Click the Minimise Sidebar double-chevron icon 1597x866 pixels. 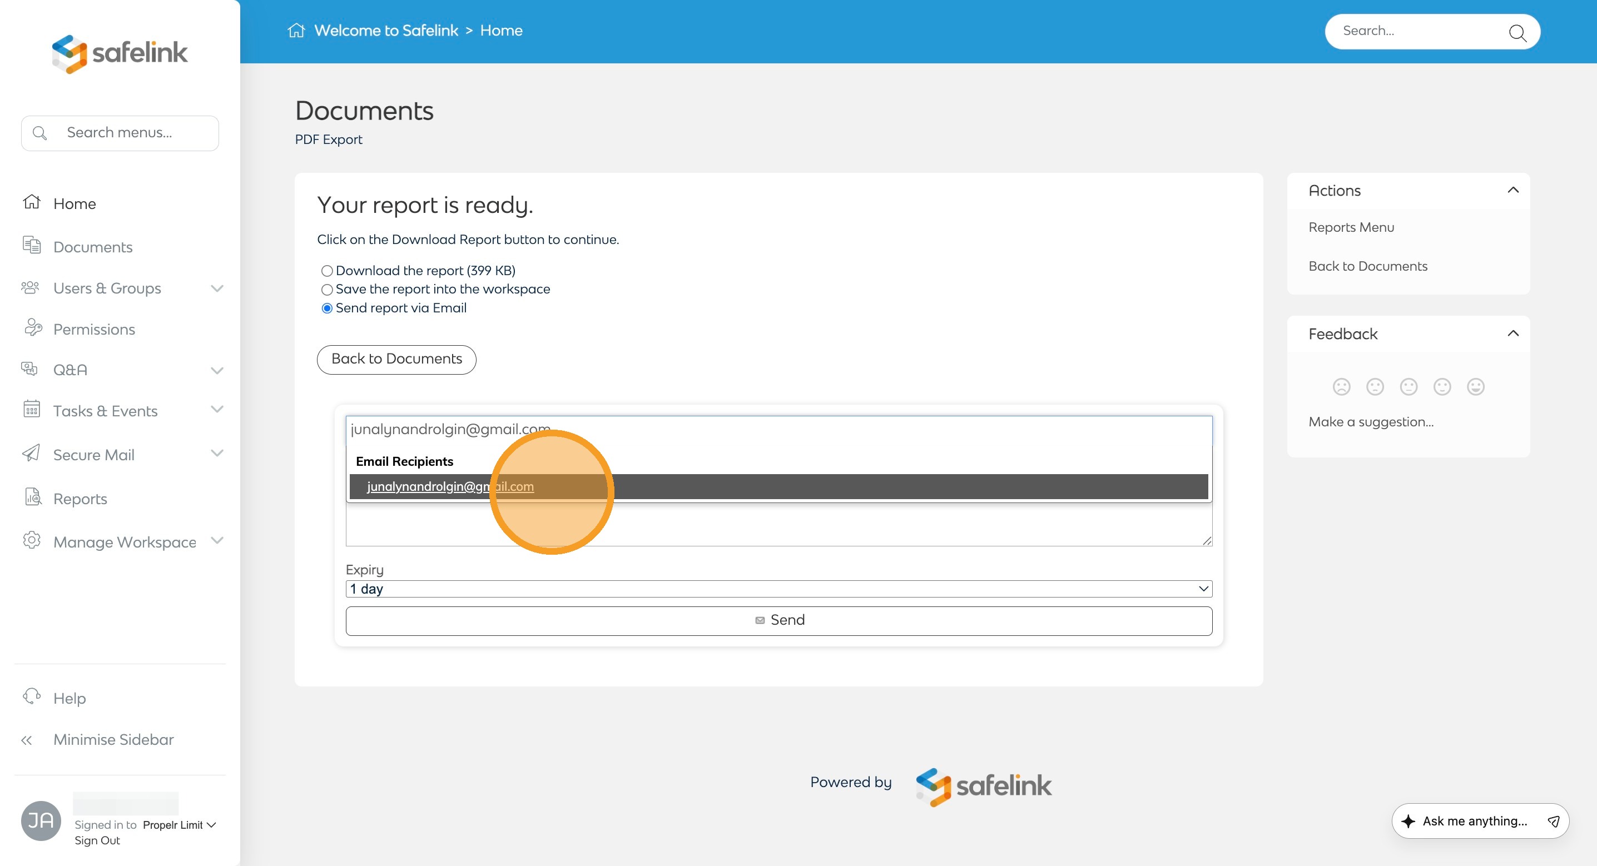[x=27, y=740]
